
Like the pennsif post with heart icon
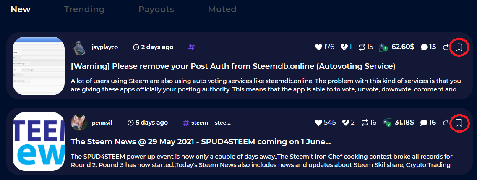click(318, 123)
